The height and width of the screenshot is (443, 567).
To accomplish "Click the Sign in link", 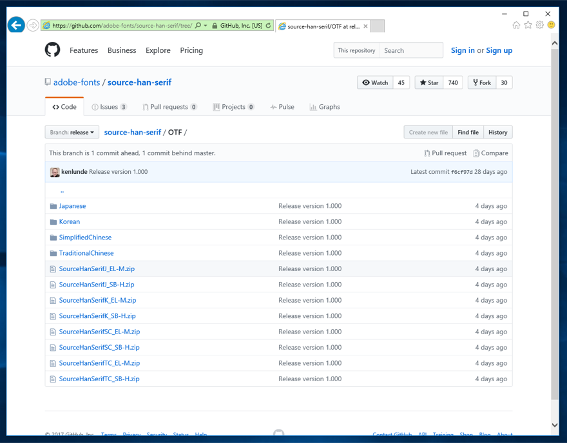I will [x=463, y=50].
